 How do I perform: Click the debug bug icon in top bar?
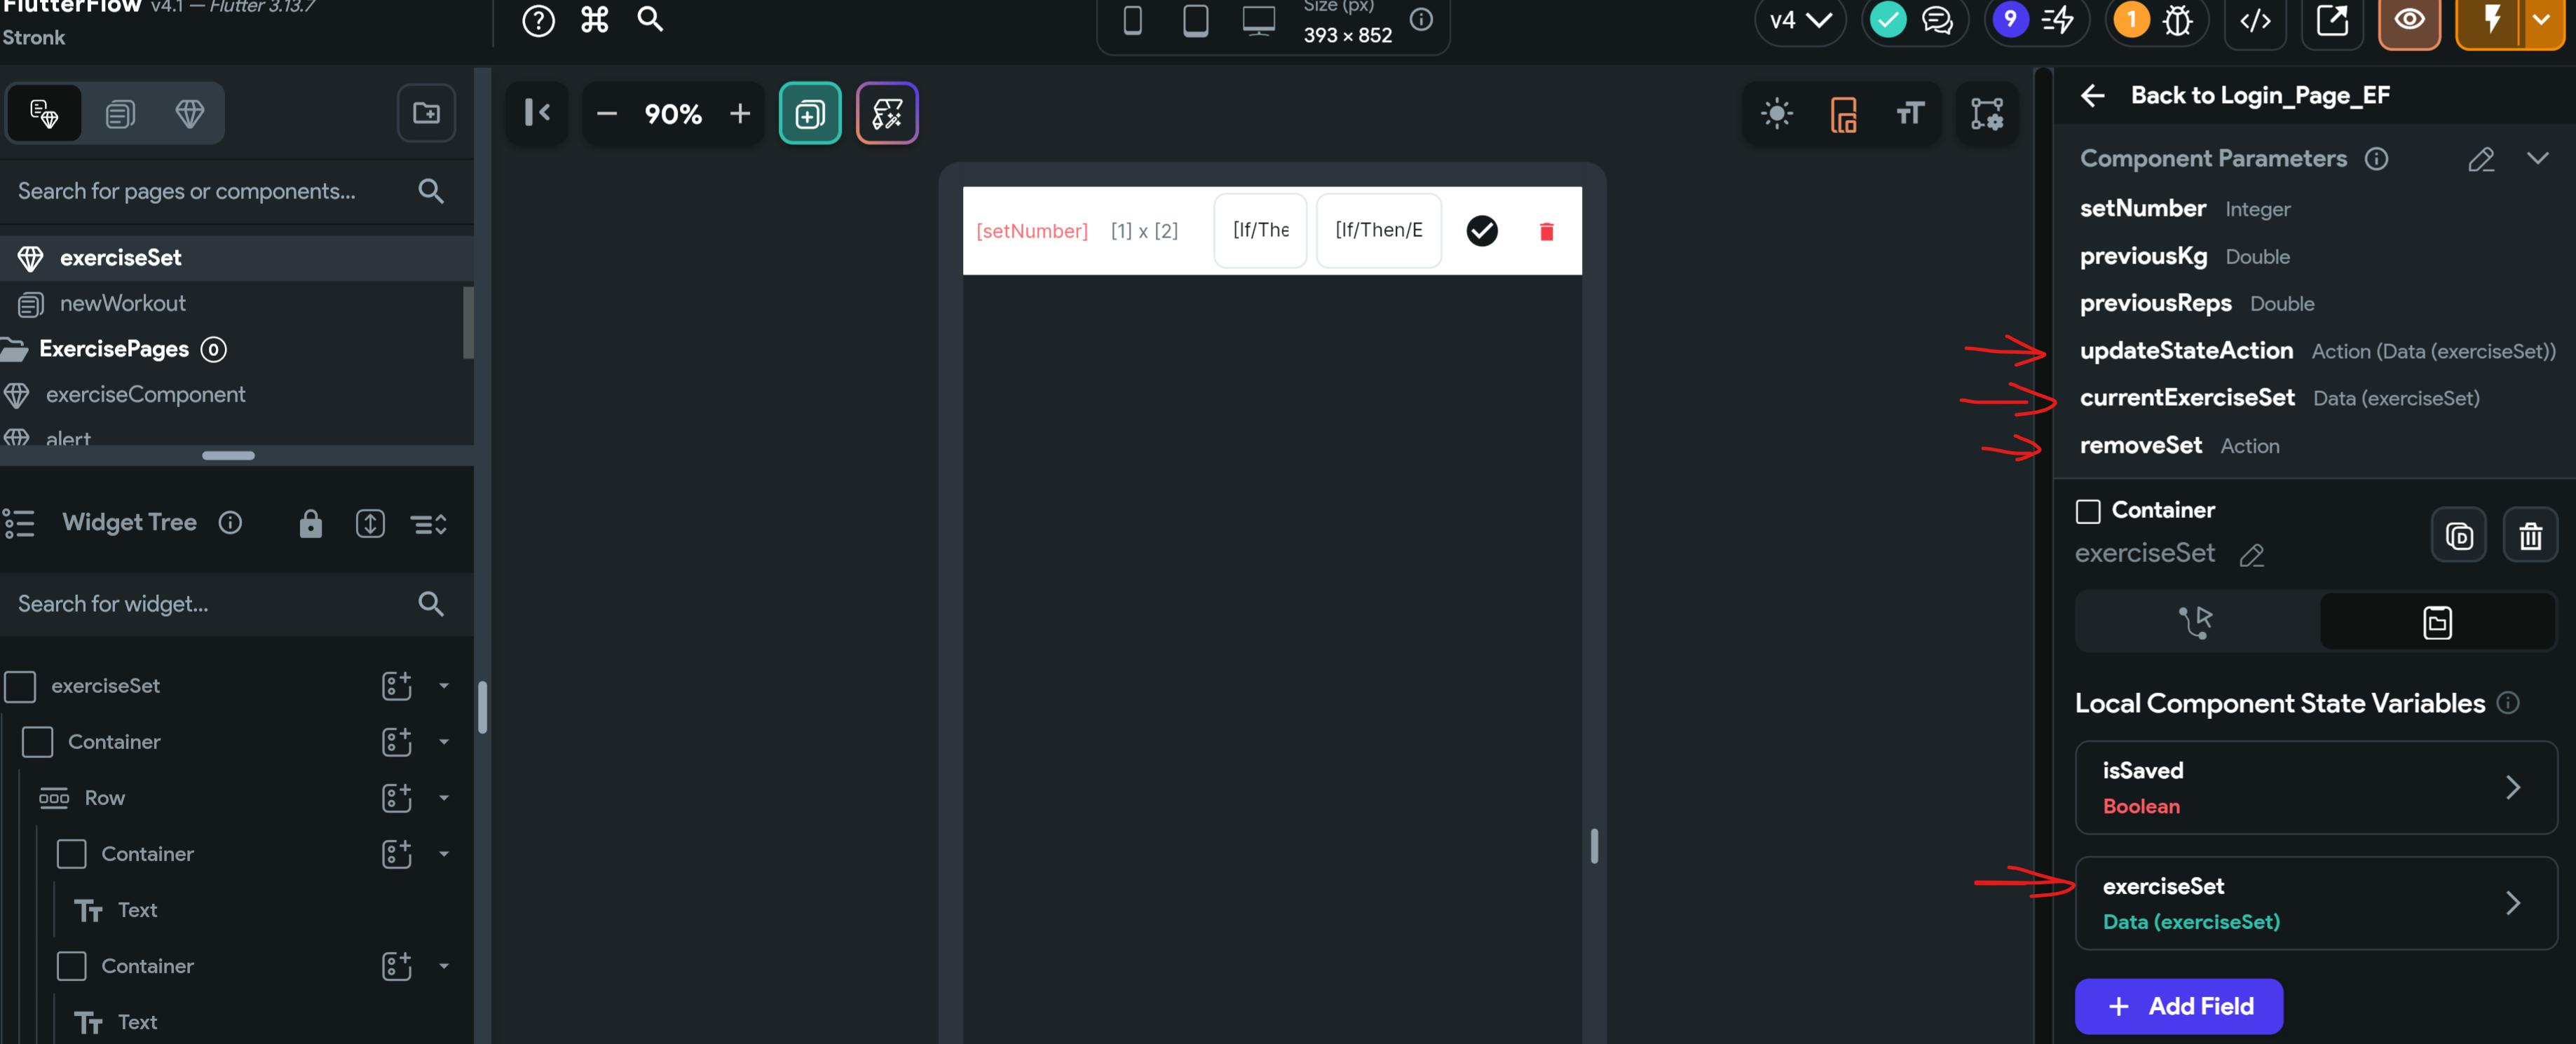2177,21
